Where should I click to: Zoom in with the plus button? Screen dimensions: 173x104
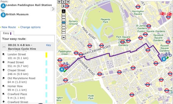pyautogui.click(x=64, y=11)
